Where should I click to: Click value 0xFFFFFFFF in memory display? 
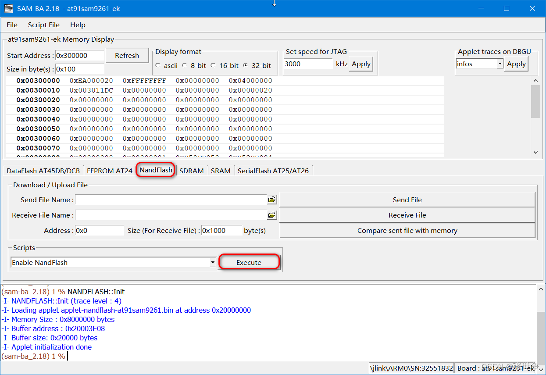coord(144,81)
